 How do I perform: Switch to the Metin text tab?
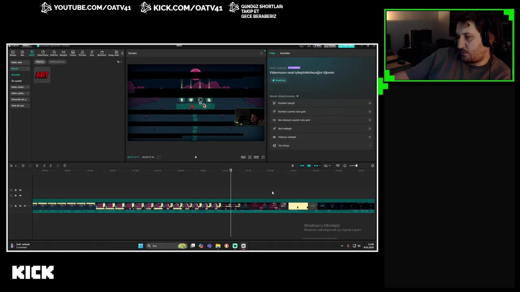[32, 53]
